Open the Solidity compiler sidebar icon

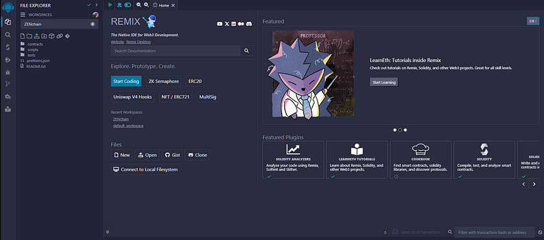click(8, 47)
